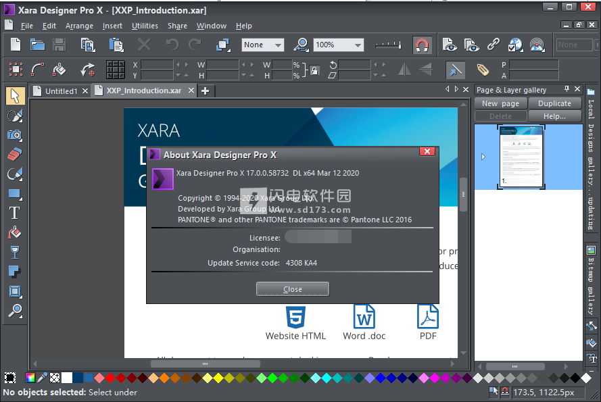Copy selection to clipboard
The height and width of the screenshot is (402, 601).
(x=88, y=45)
